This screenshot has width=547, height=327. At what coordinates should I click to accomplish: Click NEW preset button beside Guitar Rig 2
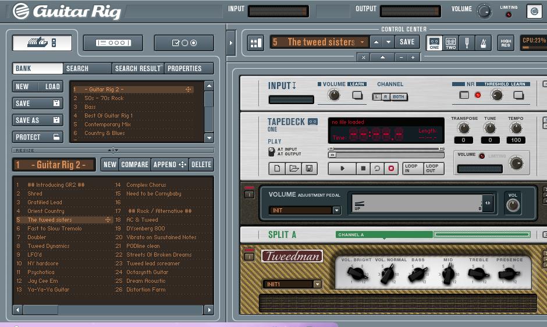click(x=110, y=164)
